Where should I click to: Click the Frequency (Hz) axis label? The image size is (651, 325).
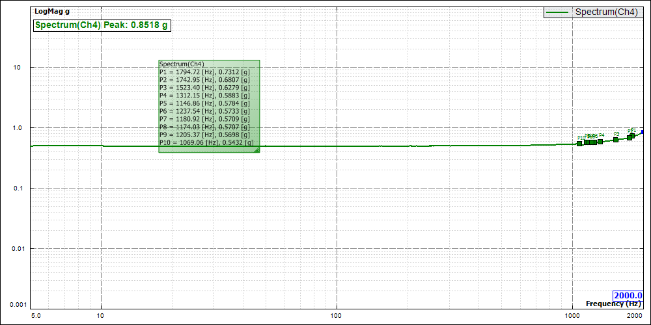click(613, 304)
